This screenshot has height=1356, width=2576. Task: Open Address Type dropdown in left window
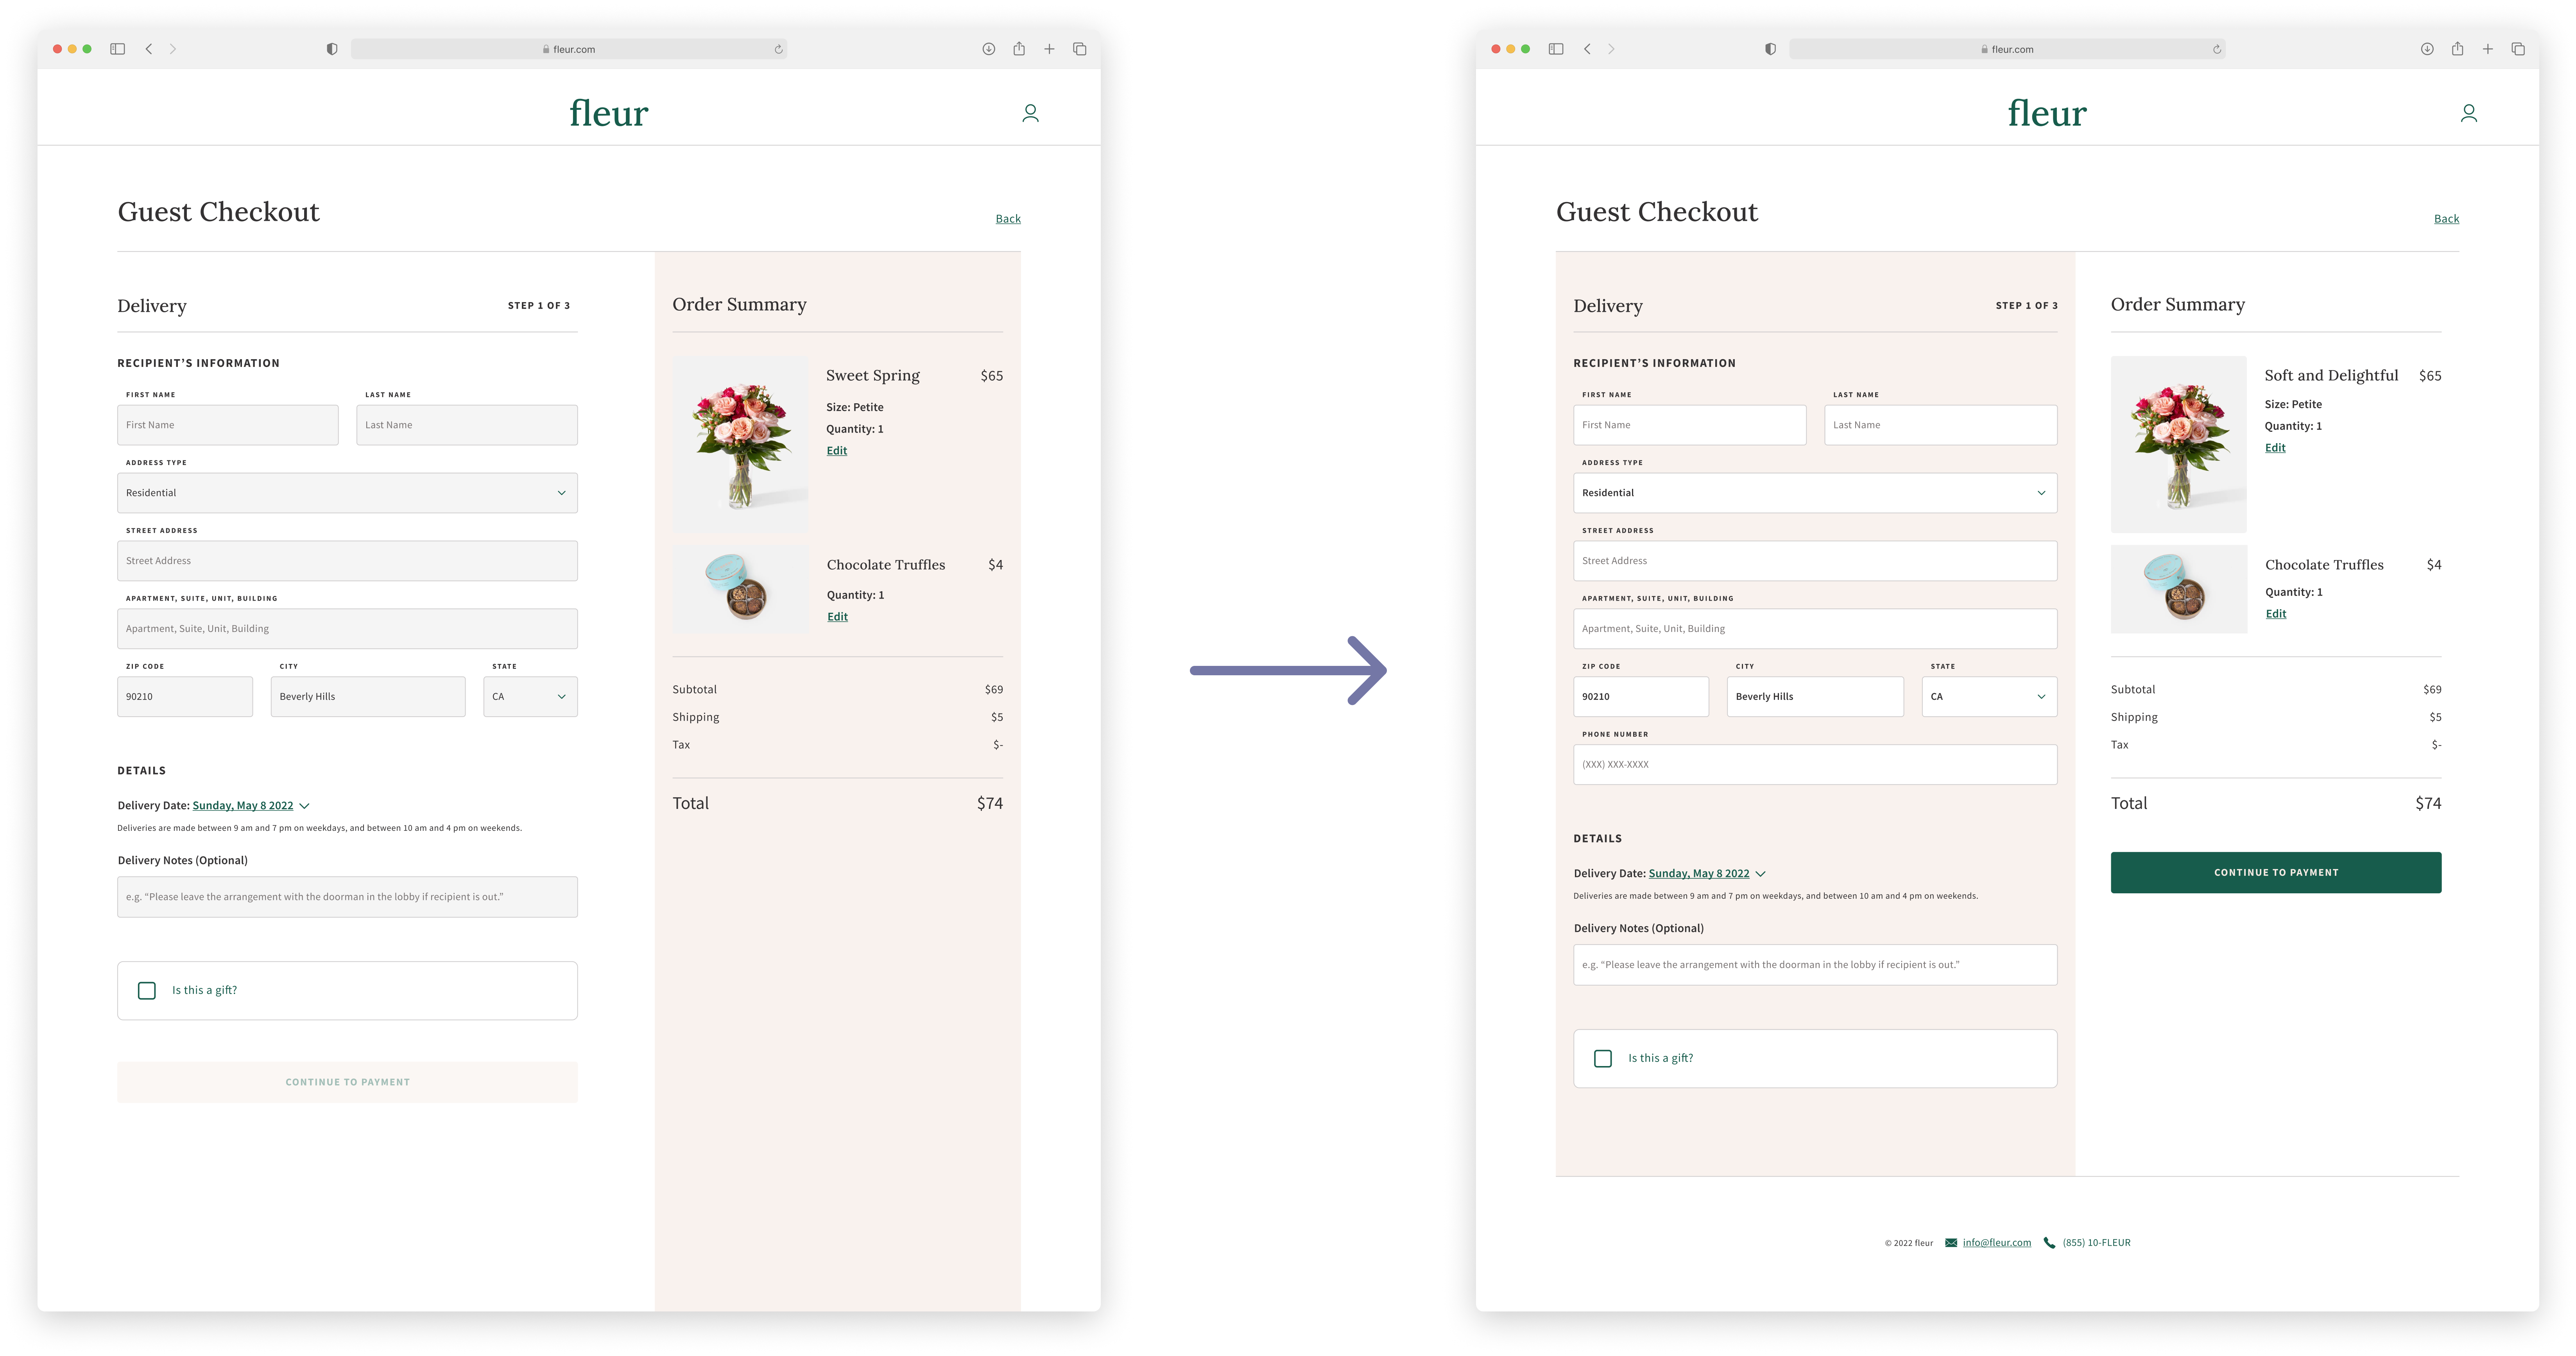(347, 493)
